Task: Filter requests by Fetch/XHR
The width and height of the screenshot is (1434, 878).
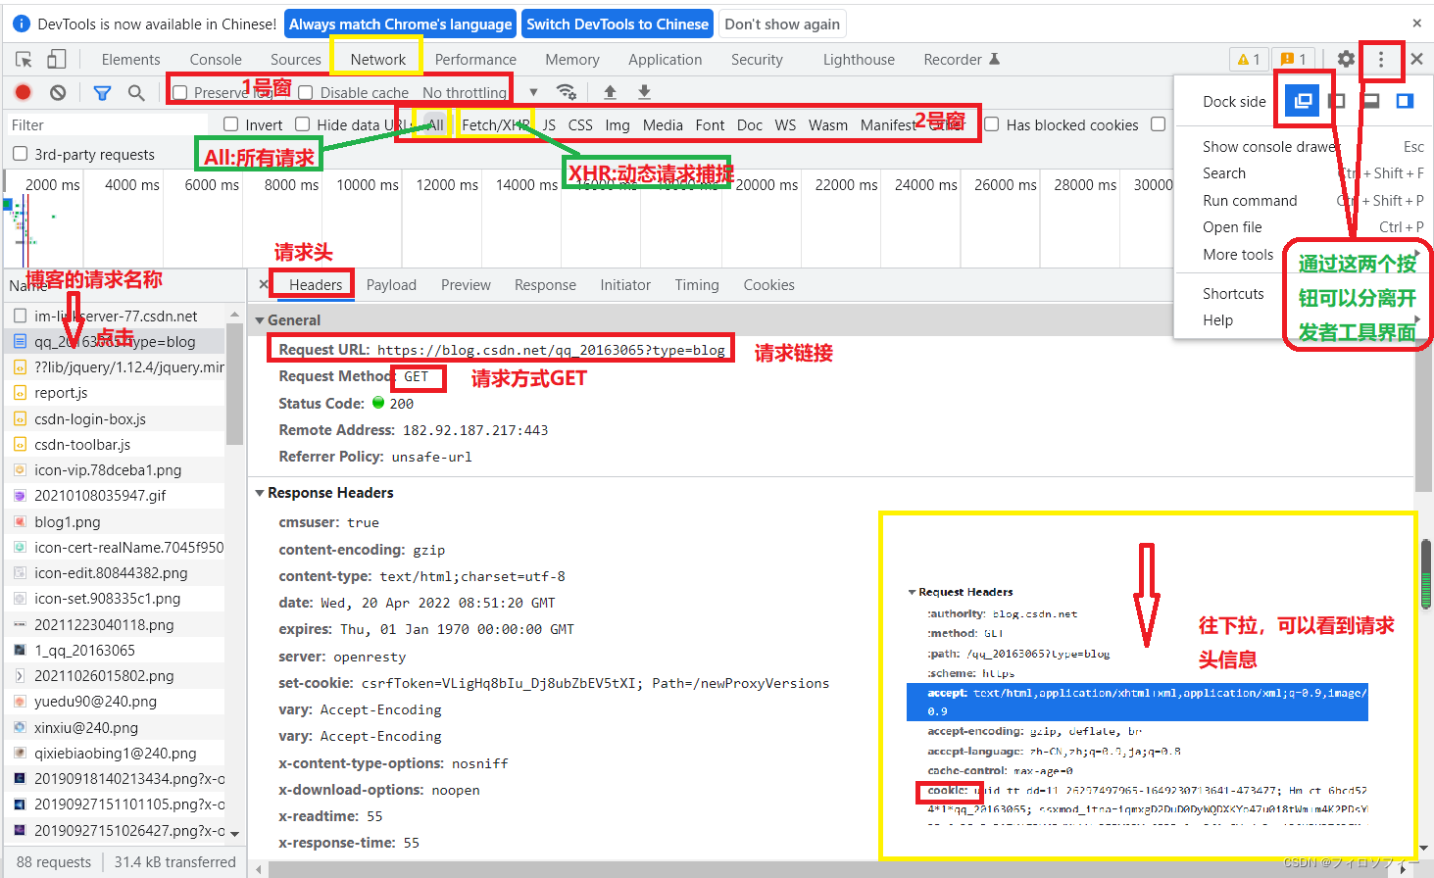Action: 495,124
